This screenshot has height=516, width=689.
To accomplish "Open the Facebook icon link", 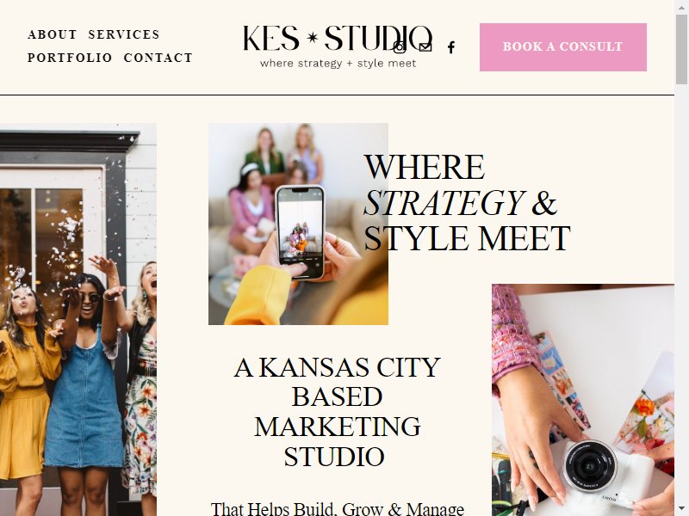I will pyautogui.click(x=451, y=47).
